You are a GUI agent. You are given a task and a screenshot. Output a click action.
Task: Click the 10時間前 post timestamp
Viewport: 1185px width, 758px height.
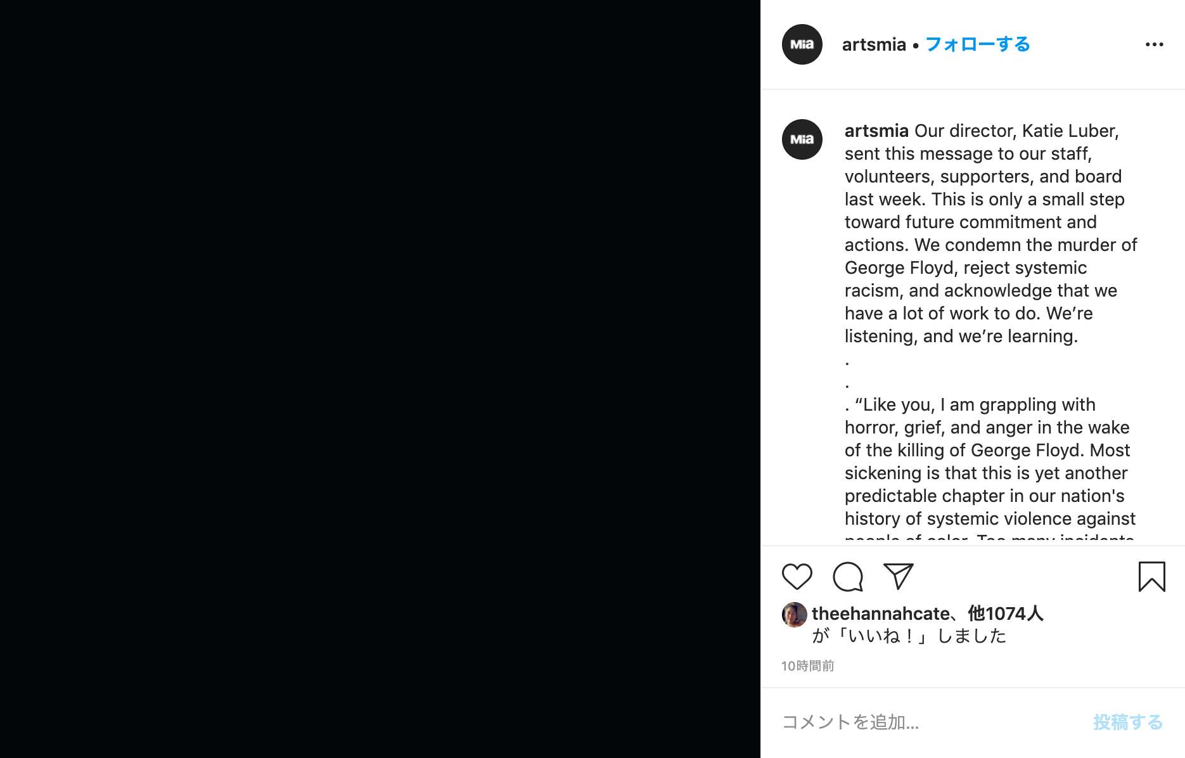pyautogui.click(x=807, y=665)
